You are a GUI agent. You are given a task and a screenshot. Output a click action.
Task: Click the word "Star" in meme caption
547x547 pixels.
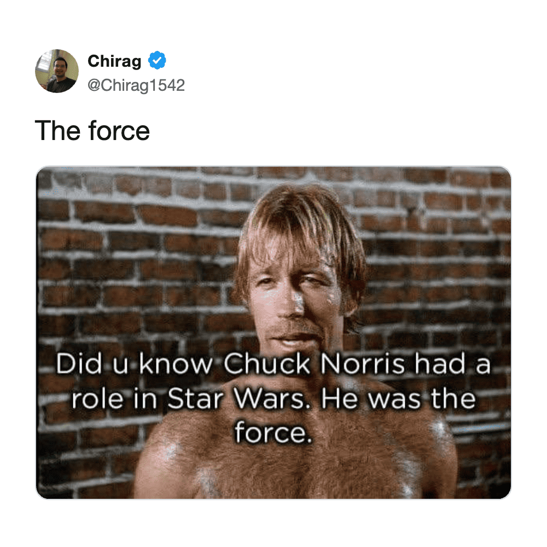pos(195,399)
